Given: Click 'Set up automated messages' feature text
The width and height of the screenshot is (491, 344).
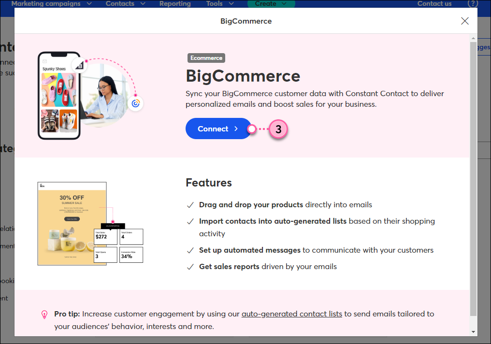Looking at the screenshot, I should [x=249, y=250].
